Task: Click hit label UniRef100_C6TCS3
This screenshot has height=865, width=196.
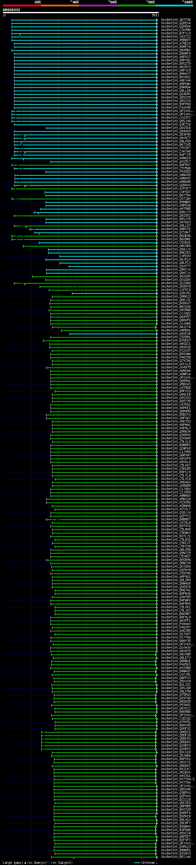Action: click(x=175, y=37)
